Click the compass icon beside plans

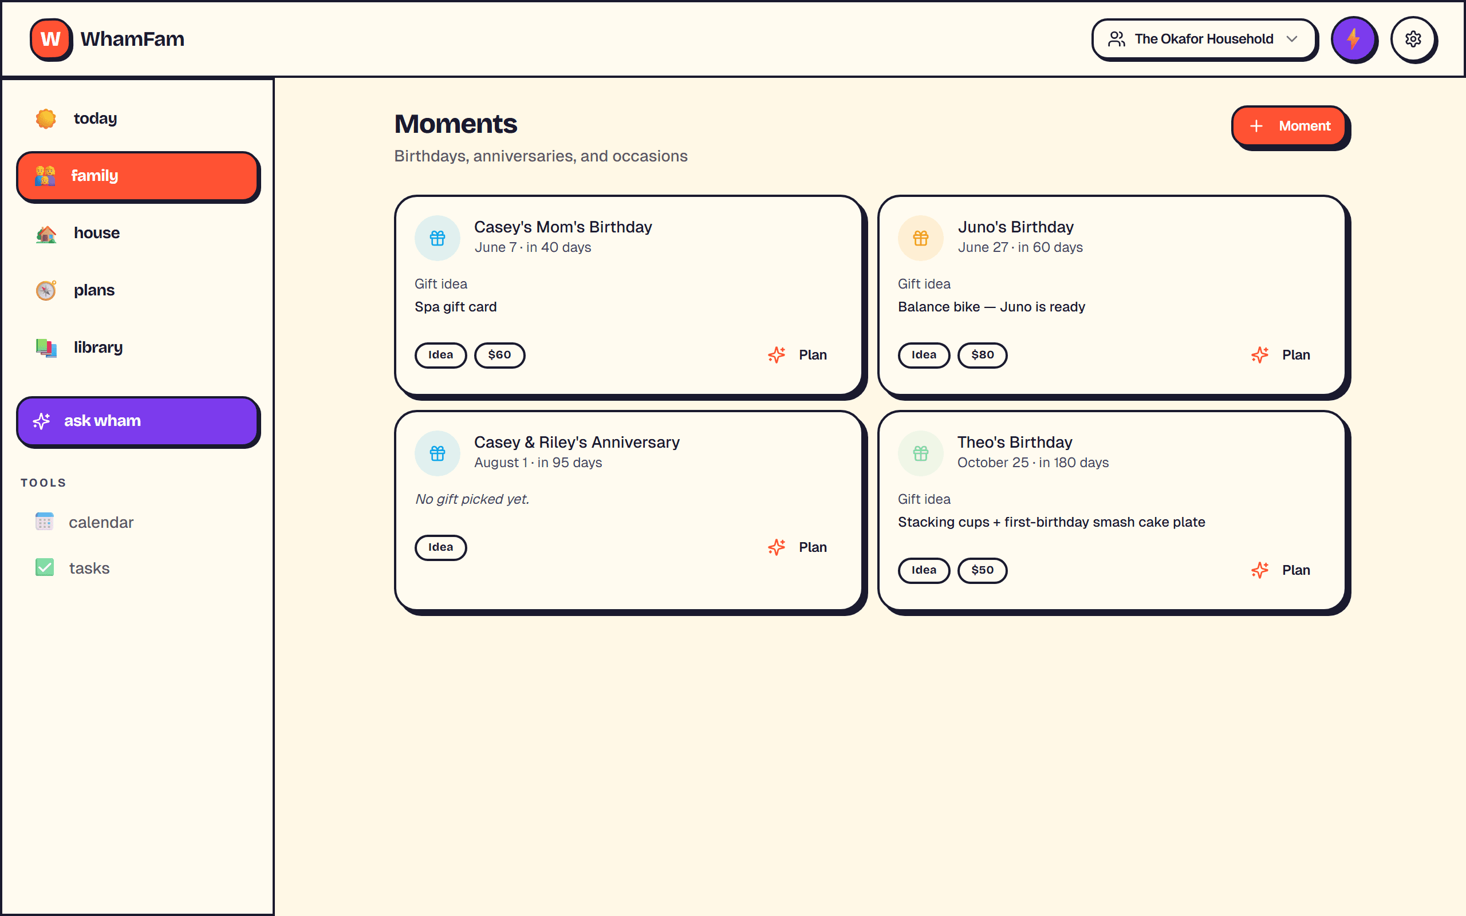[x=46, y=290]
